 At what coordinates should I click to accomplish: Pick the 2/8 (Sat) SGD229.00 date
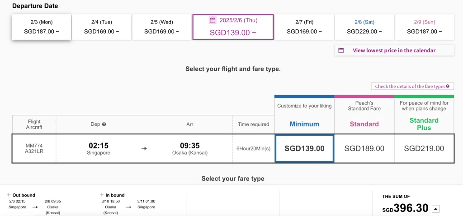[364, 27]
